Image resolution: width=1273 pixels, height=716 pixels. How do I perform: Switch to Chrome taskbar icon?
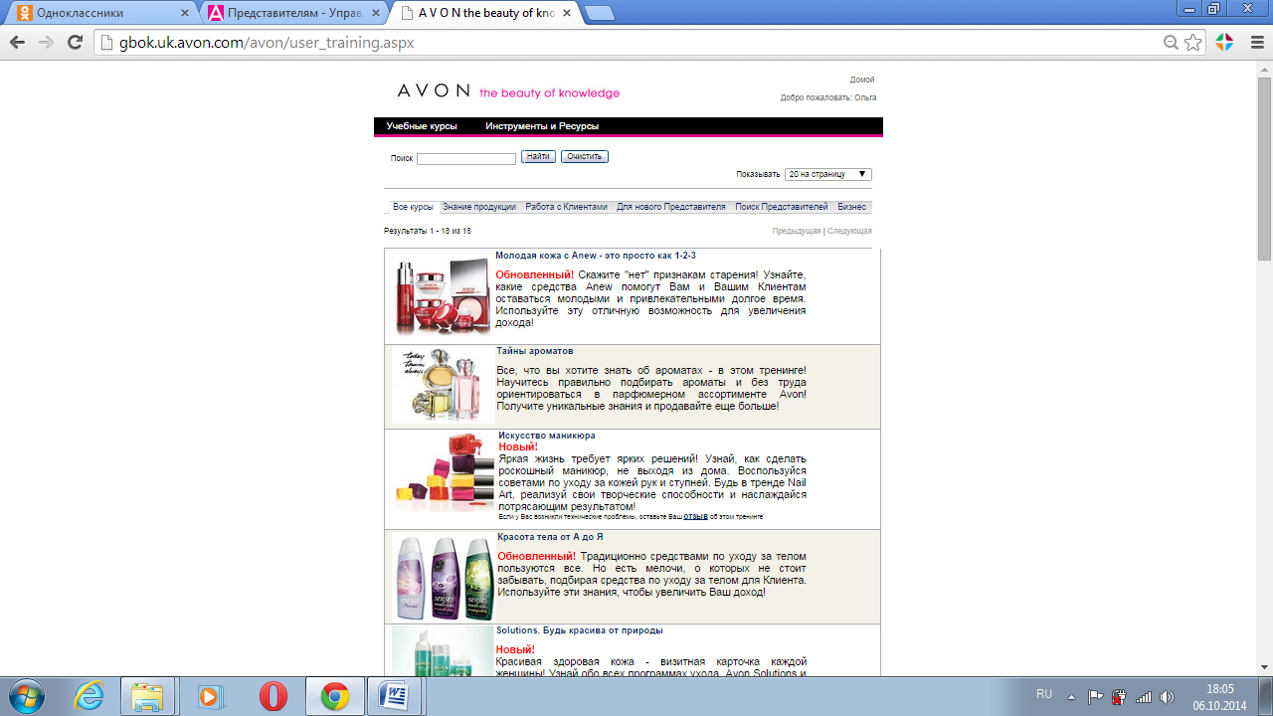(334, 696)
